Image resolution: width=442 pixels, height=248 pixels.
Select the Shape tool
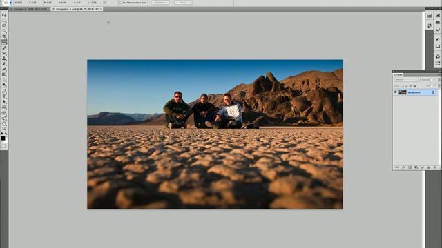4,107
